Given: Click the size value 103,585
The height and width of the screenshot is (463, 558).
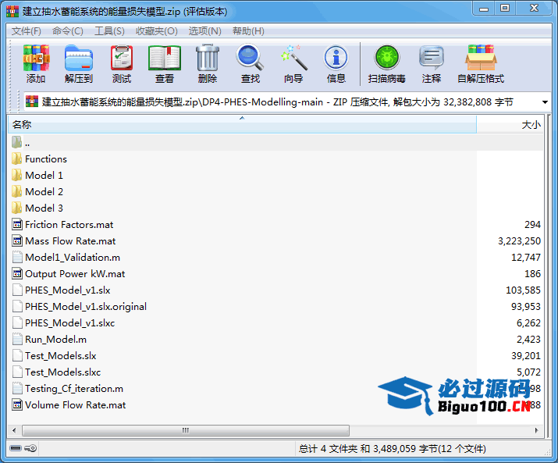Looking at the screenshot, I should (523, 290).
